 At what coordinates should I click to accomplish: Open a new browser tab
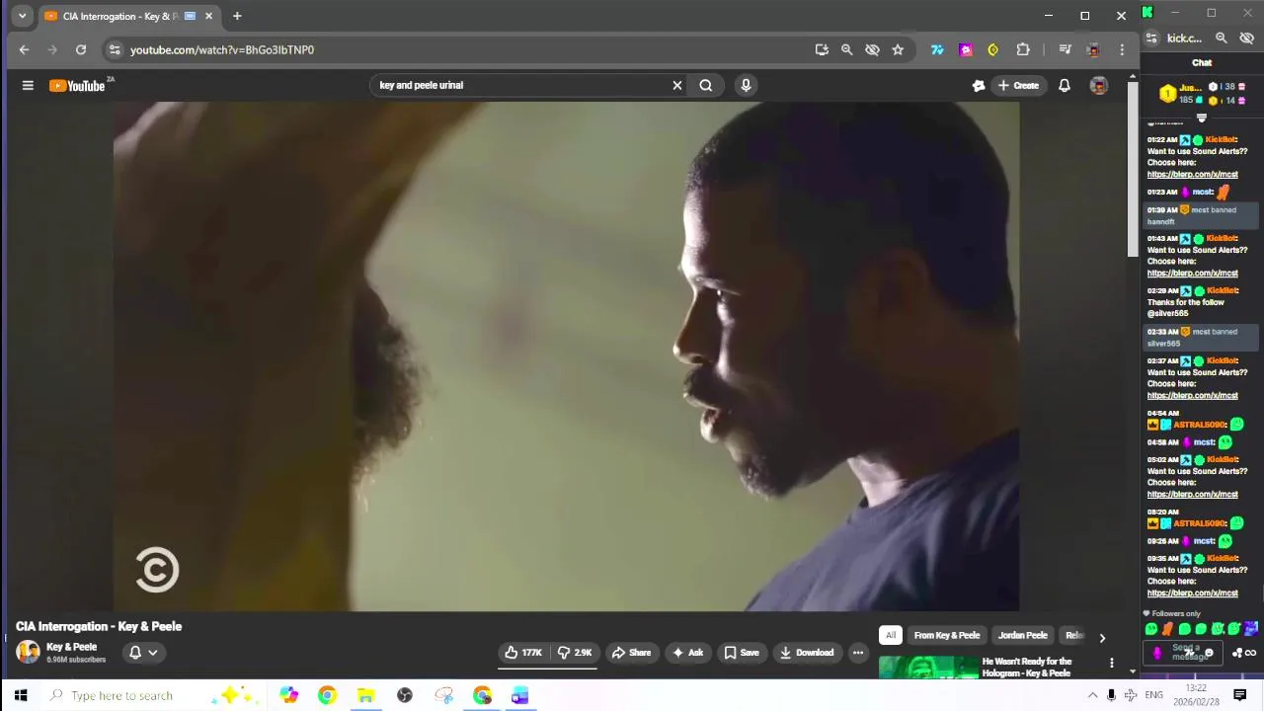[x=237, y=16]
